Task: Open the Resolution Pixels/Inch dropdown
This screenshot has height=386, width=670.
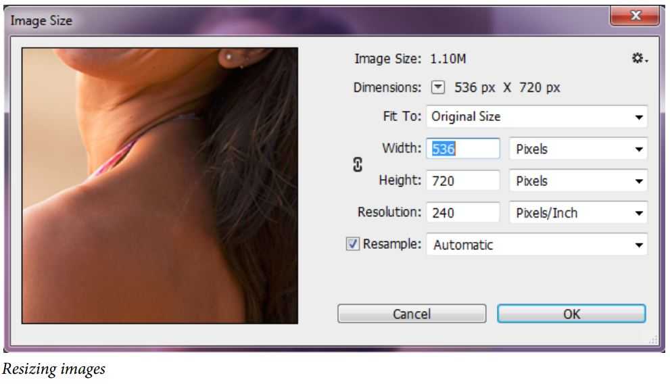Action: (578, 212)
